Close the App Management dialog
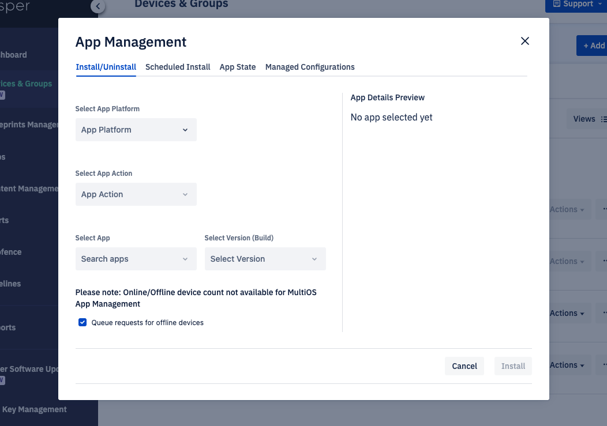Image resolution: width=607 pixels, height=426 pixels. pos(524,41)
